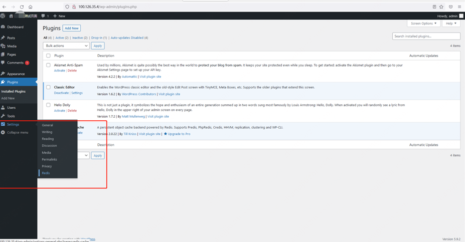The width and height of the screenshot is (465, 242).
Task: Click bottom Apply bulk action button
Action: point(98,155)
